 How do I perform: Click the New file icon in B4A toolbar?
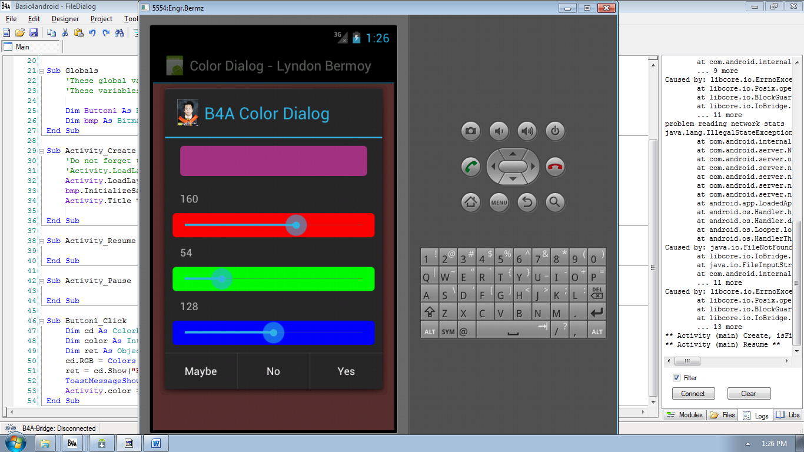coord(6,33)
